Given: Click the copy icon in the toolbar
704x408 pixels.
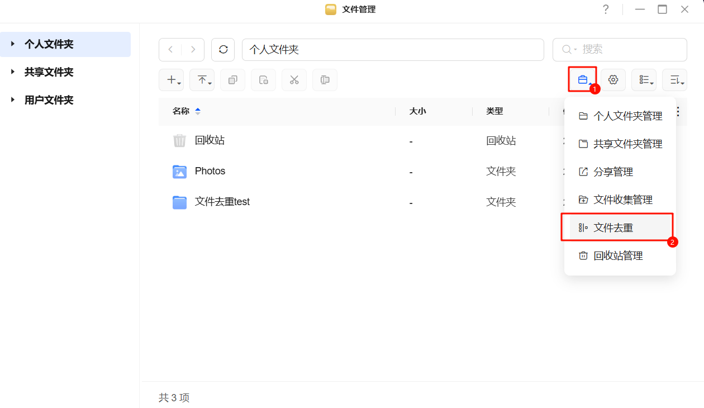Looking at the screenshot, I should (232, 80).
